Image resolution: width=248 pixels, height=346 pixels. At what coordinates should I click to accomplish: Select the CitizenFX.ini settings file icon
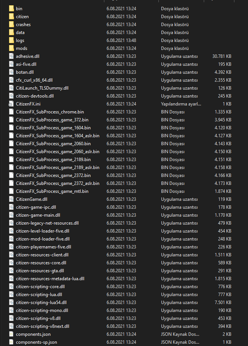(x=11, y=104)
